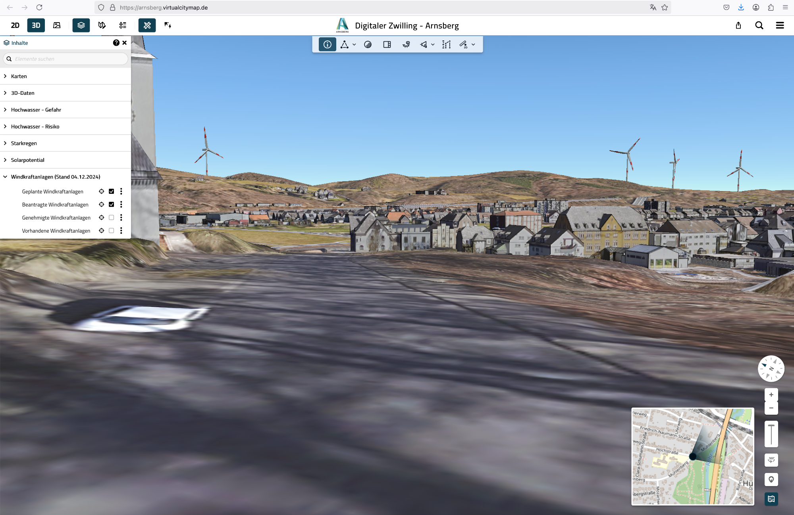Click the legend list icon
Image resolution: width=794 pixels, height=515 pixels.
pos(123,25)
